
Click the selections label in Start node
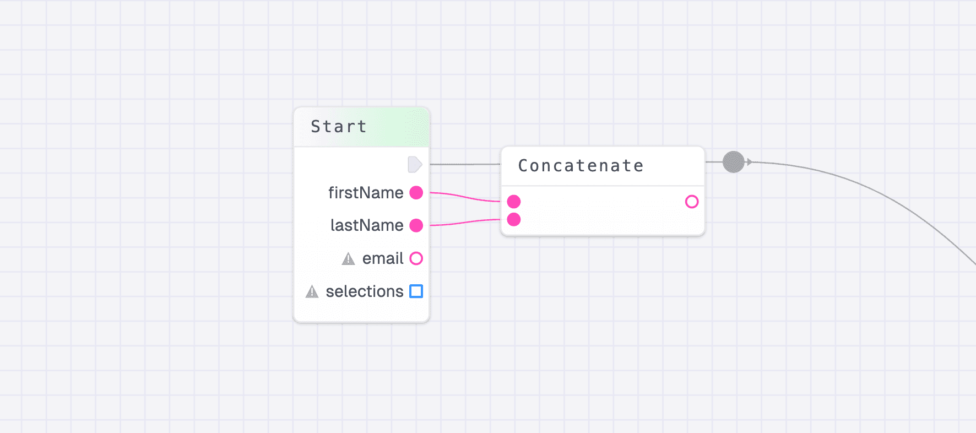click(365, 291)
